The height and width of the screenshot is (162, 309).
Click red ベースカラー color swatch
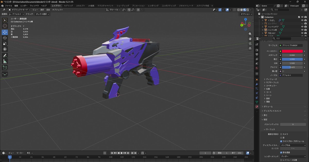(x=293, y=51)
